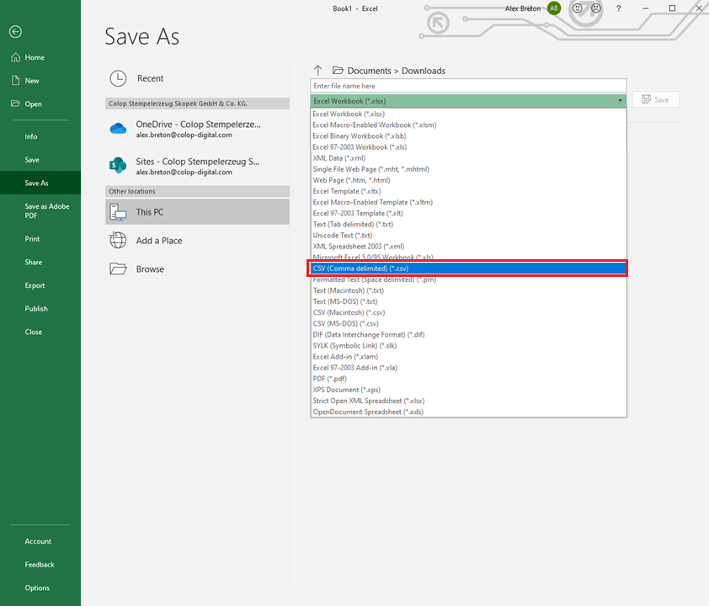Navigate up one folder level with the arrow
The width and height of the screenshot is (709, 606).
click(x=317, y=71)
